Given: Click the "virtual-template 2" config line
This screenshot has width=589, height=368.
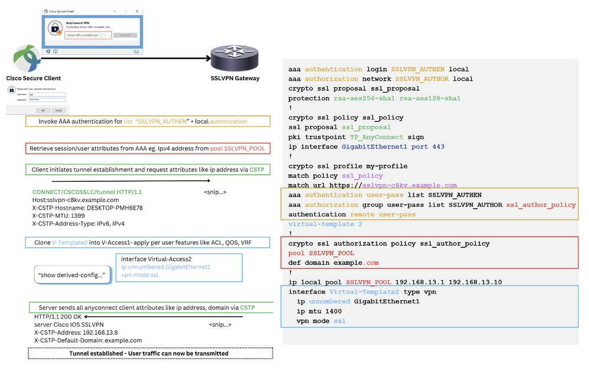Looking at the screenshot, I should 325,224.
